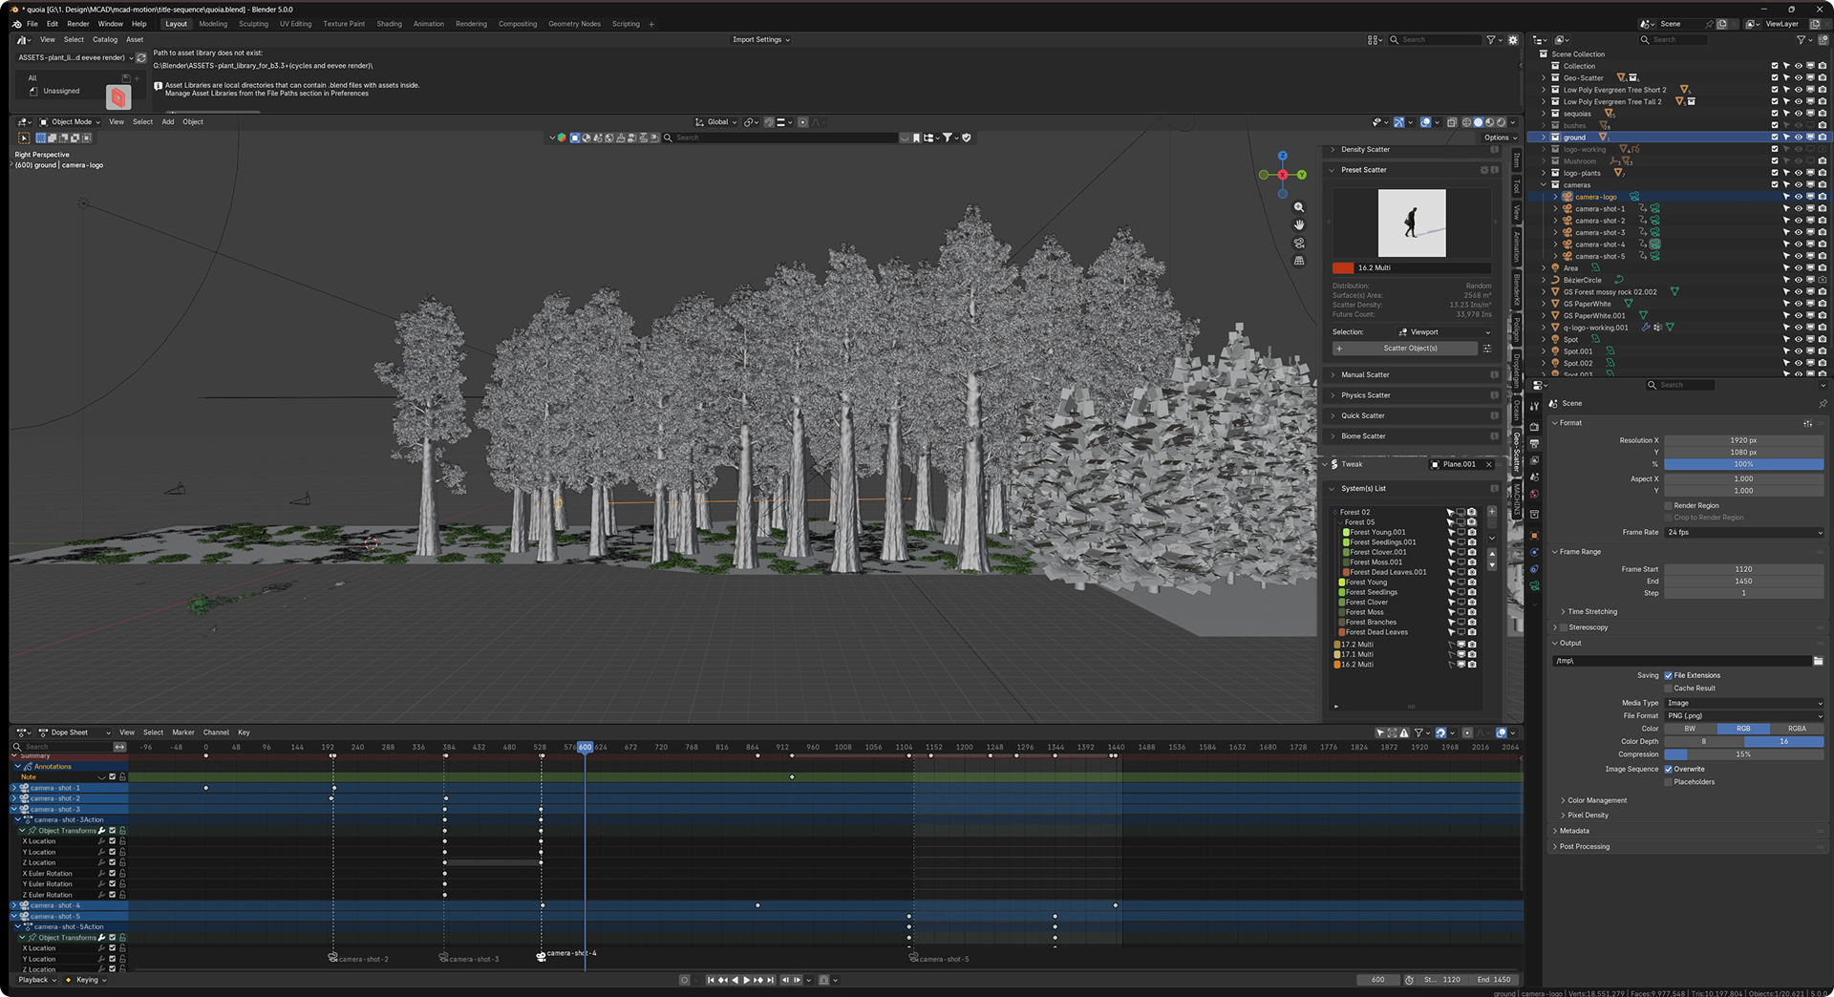Click the output path folder browse icon

[x=1818, y=661]
